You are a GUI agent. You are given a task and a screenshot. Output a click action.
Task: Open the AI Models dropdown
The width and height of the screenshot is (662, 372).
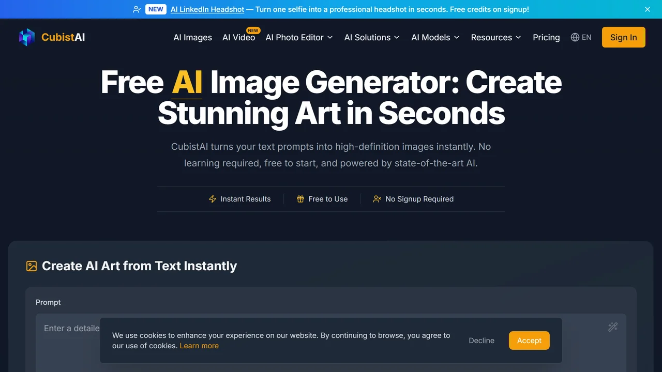[x=435, y=37]
